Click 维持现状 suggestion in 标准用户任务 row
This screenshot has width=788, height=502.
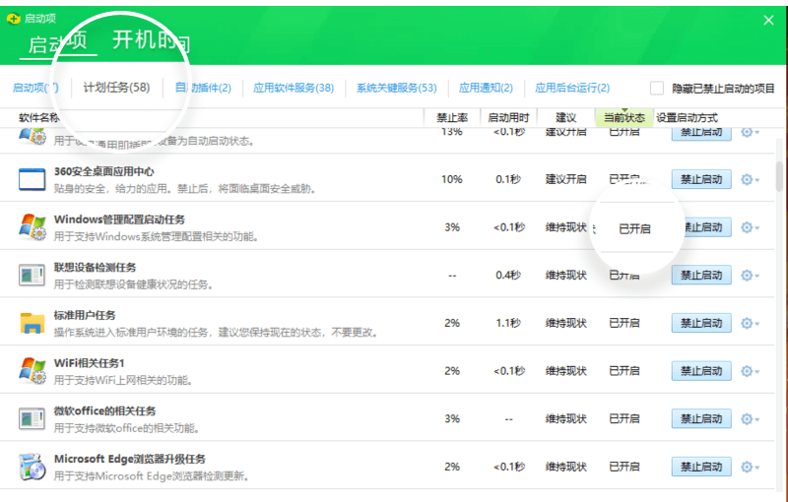click(565, 323)
